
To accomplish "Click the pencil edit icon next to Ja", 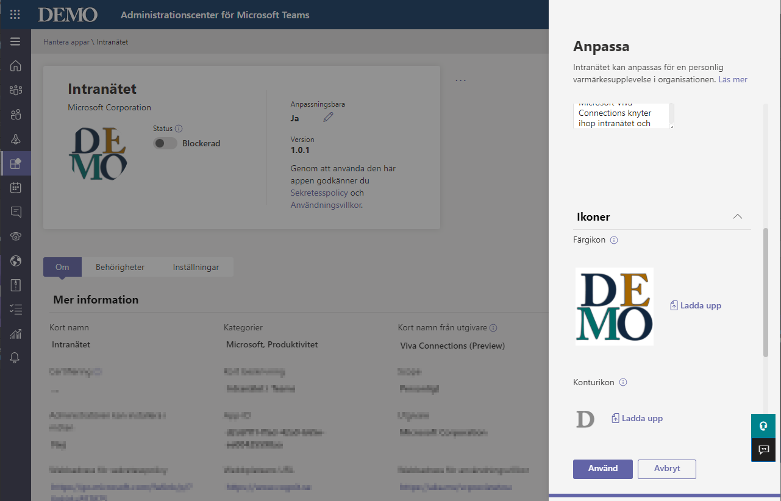I will 328,118.
